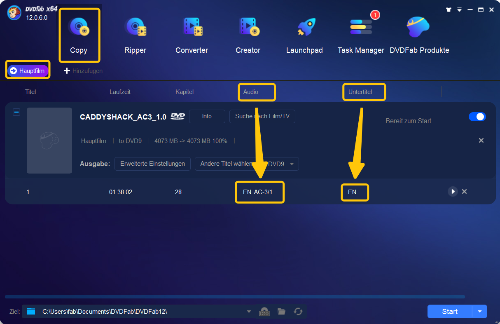The image size is (500, 324).
Task: Open the Start button dropdown arrow
Action: (480, 312)
